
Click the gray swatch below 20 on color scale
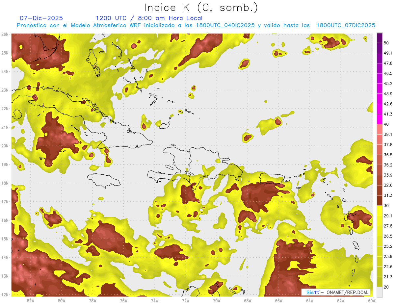click(380, 292)
